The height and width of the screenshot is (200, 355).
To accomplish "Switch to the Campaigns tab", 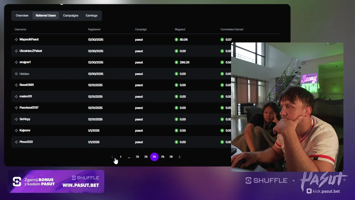I will pos(71,16).
